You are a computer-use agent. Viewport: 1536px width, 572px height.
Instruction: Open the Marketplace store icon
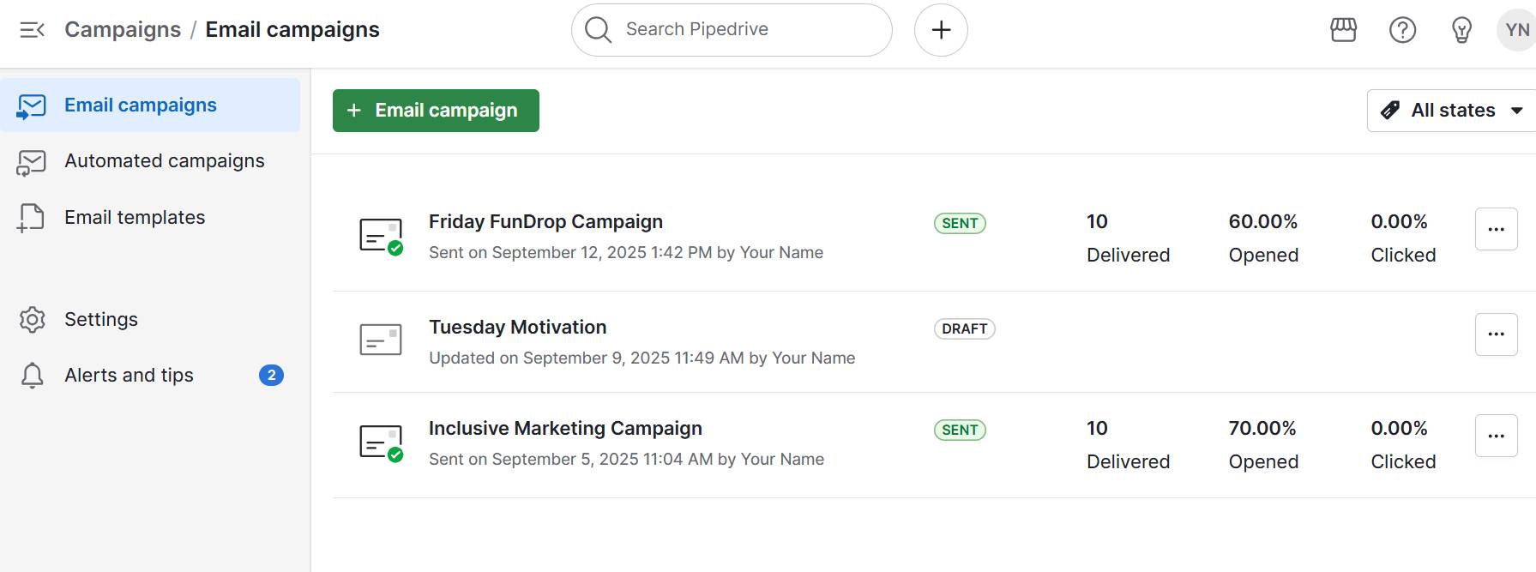click(x=1343, y=30)
